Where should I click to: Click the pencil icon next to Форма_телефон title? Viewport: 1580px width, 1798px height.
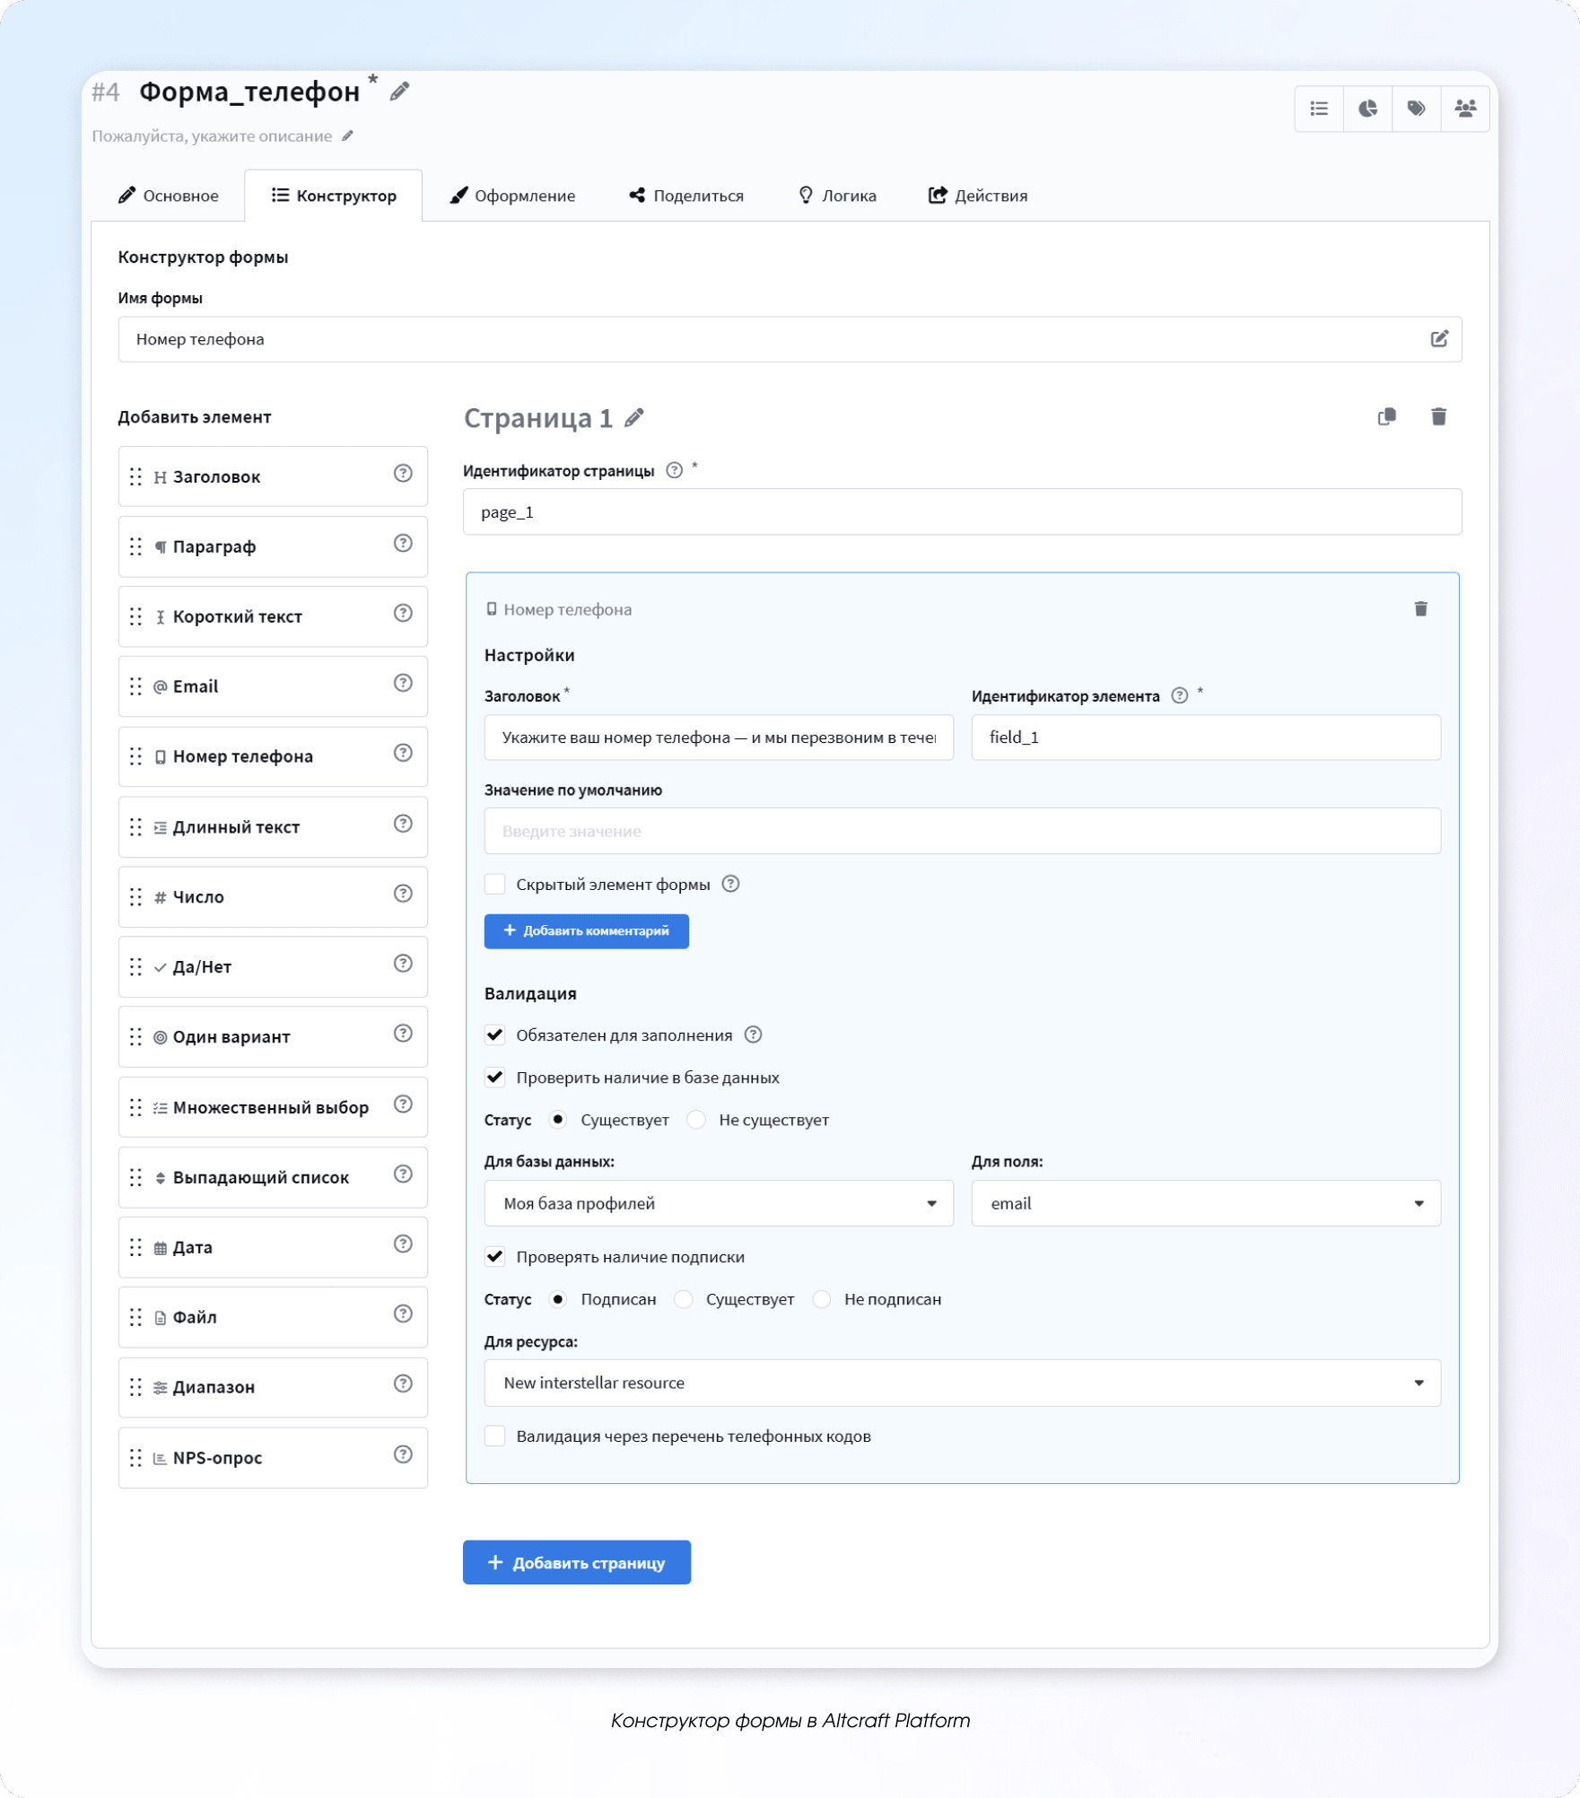[400, 92]
